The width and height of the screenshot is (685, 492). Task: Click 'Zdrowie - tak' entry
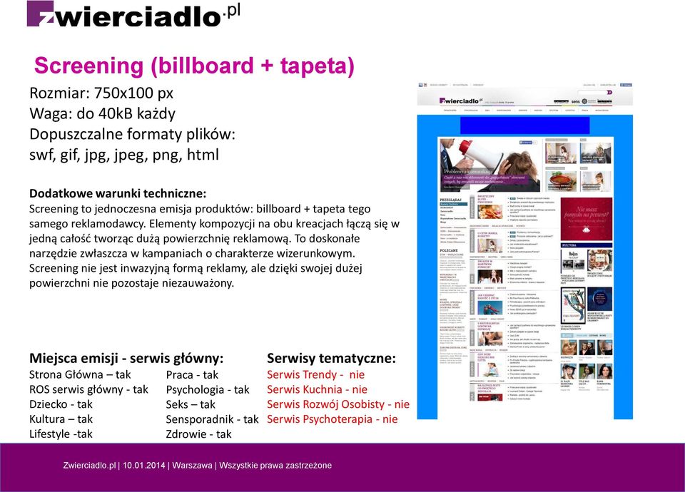(199, 434)
